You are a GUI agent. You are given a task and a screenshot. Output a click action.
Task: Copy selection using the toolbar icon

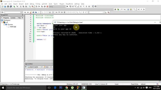tap(23, 6)
